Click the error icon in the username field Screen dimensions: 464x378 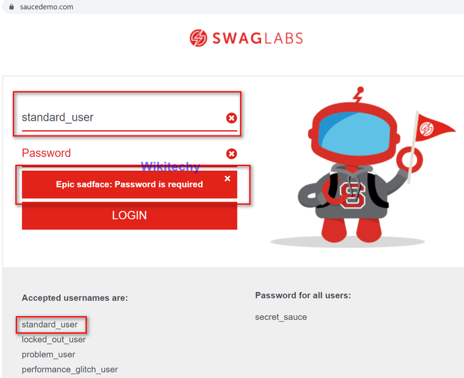tap(231, 118)
